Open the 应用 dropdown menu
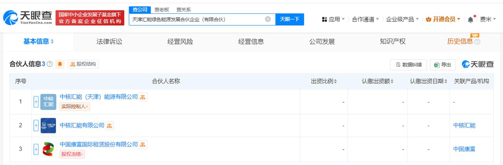This screenshot has height=165, width=503. [x=333, y=19]
